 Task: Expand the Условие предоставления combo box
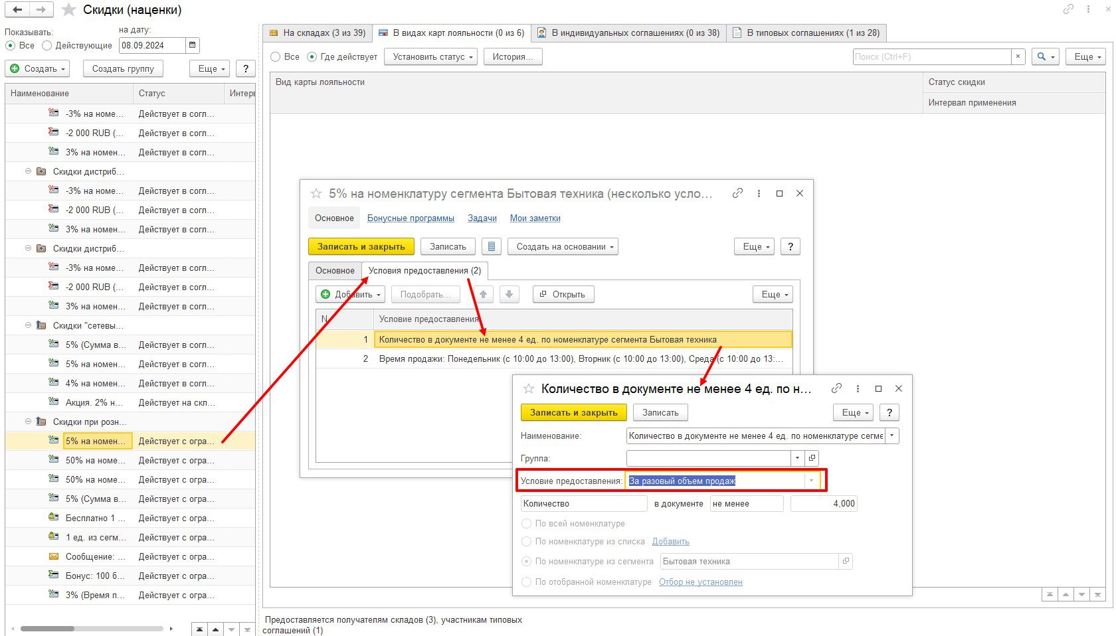(811, 481)
